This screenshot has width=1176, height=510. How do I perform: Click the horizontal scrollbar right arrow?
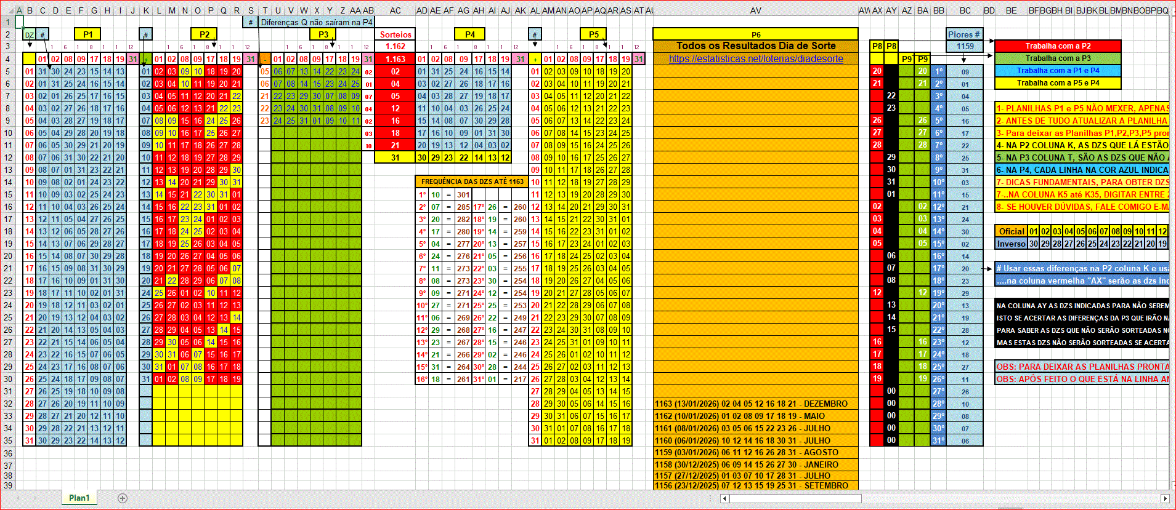tap(1164, 498)
